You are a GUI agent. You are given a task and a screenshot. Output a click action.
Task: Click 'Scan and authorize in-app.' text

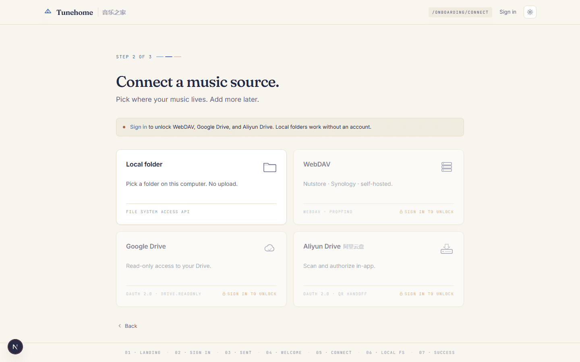[x=339, y=266]
